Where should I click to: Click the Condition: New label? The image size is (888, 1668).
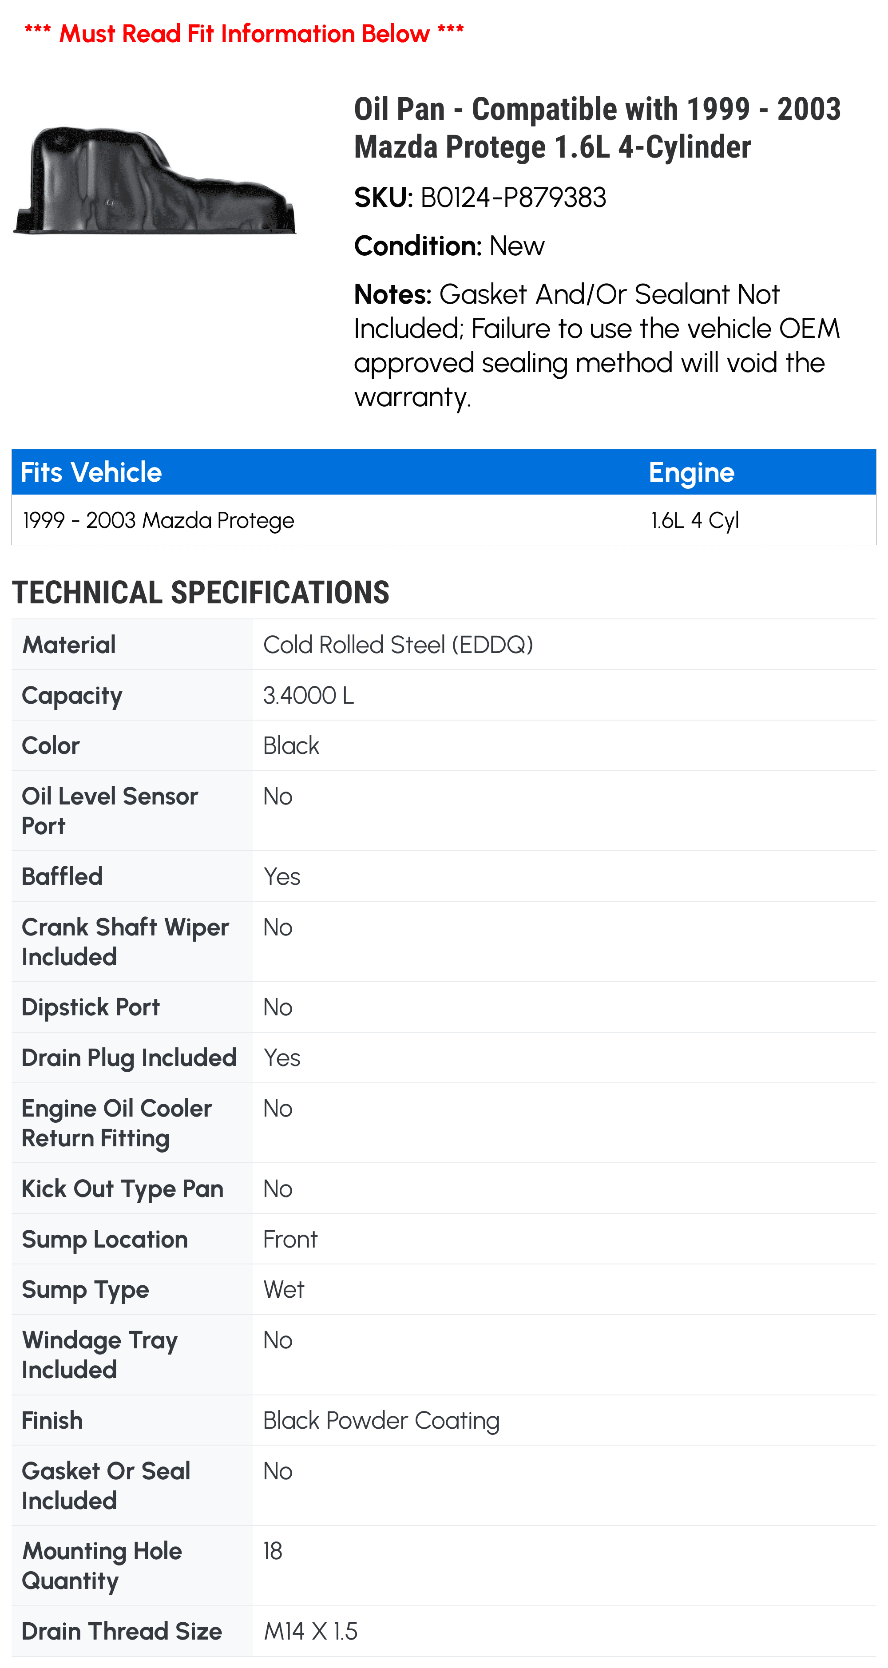click(449, 246)
